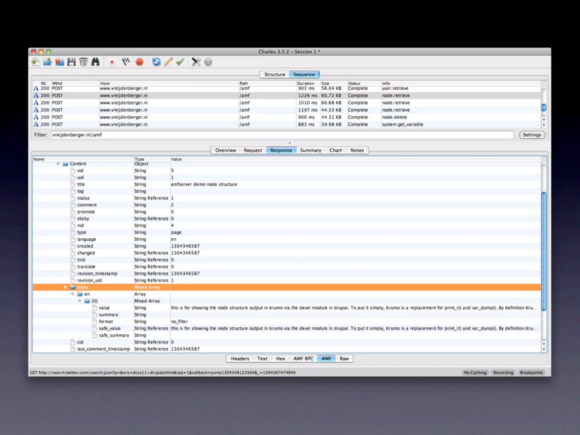Open the Request tab
The image size is (580, 435).
click(253, 150)
